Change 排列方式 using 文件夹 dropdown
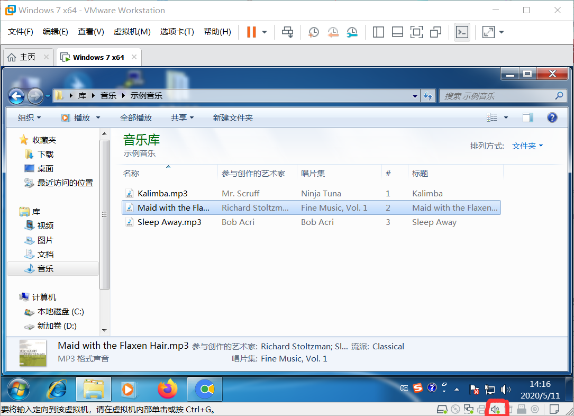The width and height of the screenshot is (574, 416). [527, 146]
